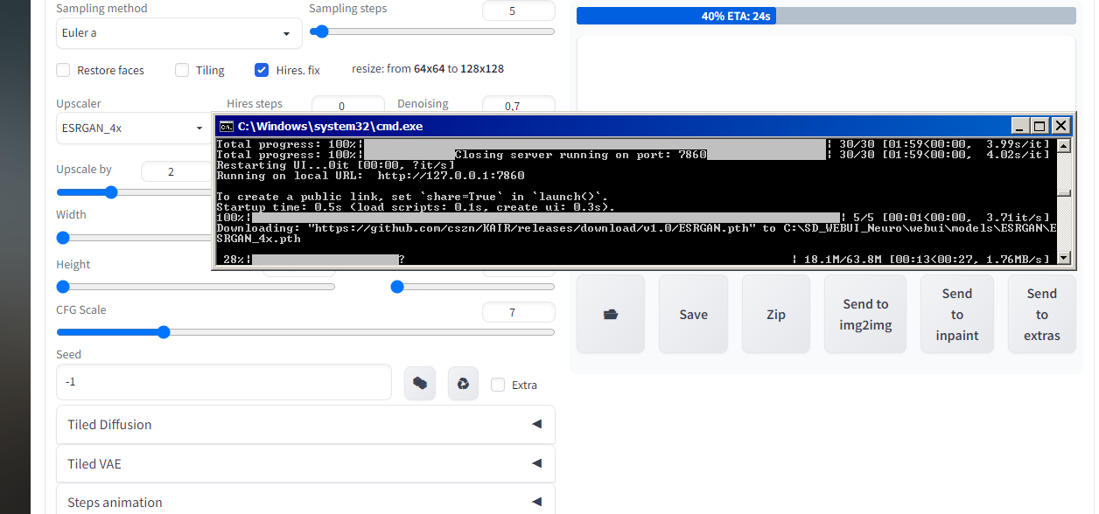Click the Zip button
Screen dimensions: 1099x514
pyautogui.click(x=776, y=315)
